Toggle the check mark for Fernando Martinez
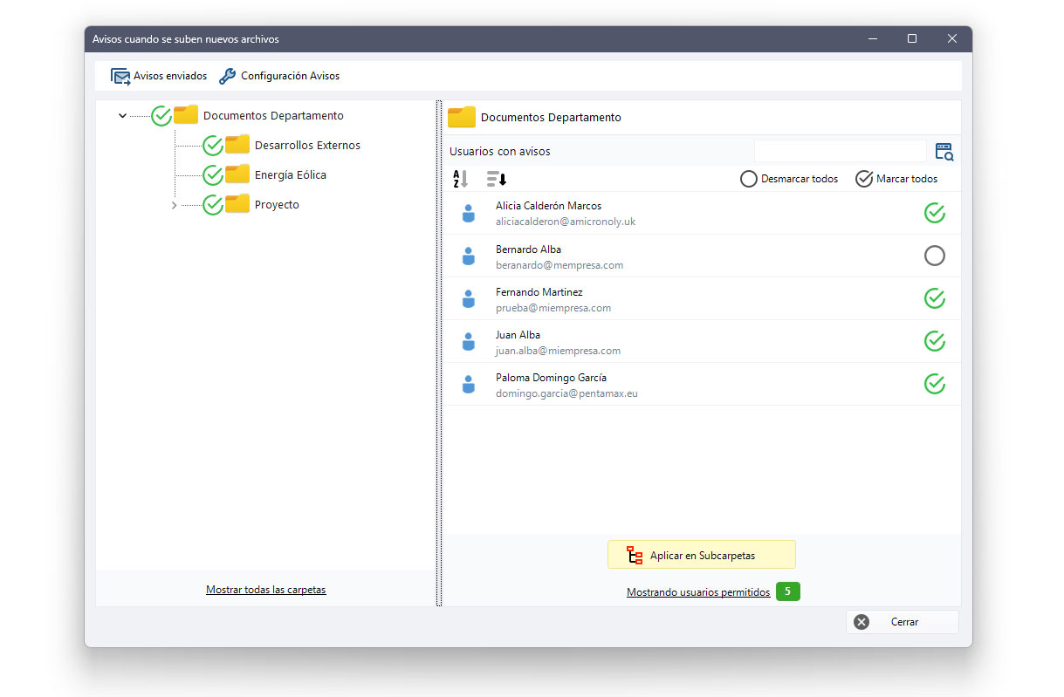Screen dimensions: 1064x697 [935, 298]
